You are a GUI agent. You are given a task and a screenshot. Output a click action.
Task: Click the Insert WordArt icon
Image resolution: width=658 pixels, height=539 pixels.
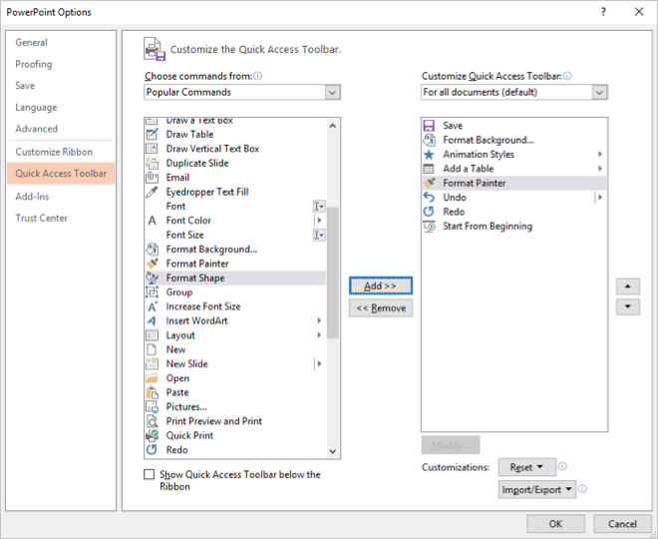[153, 320]
